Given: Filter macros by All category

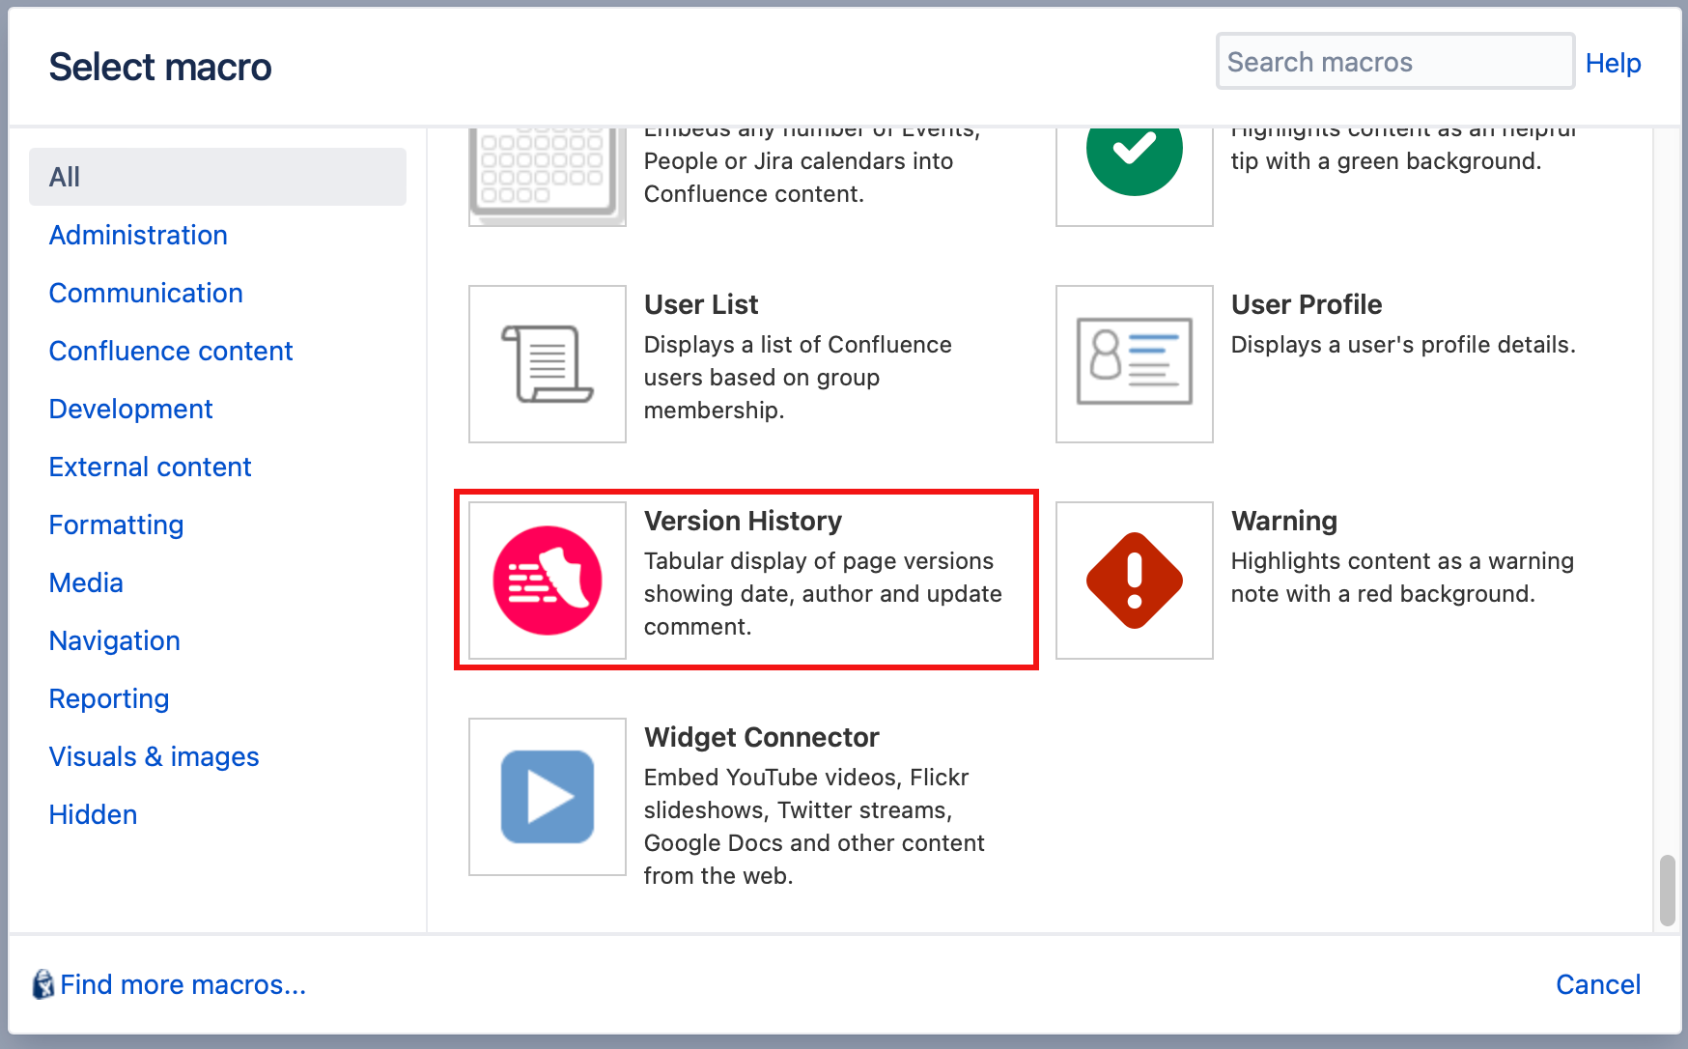Looking at the screenshot, I should tap(217, 177).
